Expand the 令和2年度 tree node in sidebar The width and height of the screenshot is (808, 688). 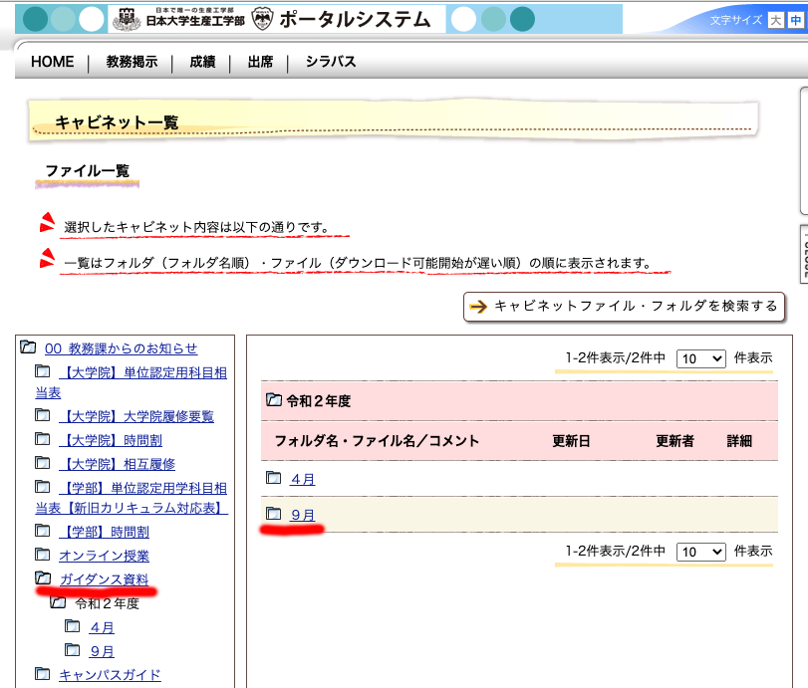point(58,602)
